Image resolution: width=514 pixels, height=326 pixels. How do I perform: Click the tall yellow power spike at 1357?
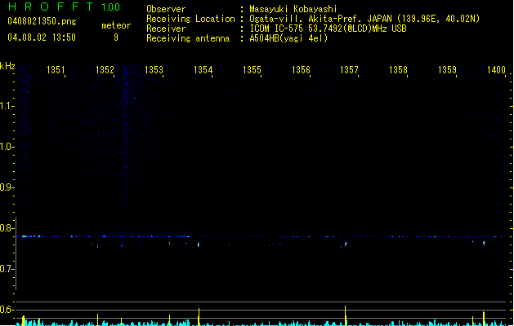[345, 315]
